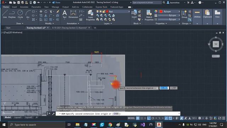Expand the Modify panel

[x=49, y=23]
